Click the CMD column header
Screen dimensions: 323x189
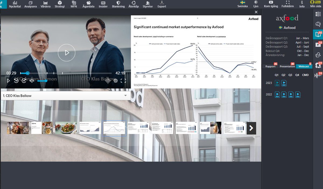click(x=306, y=75)
